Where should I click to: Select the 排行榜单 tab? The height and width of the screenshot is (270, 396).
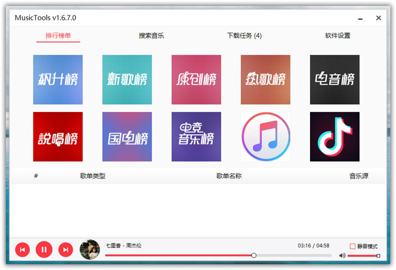[x=58, y=36]
